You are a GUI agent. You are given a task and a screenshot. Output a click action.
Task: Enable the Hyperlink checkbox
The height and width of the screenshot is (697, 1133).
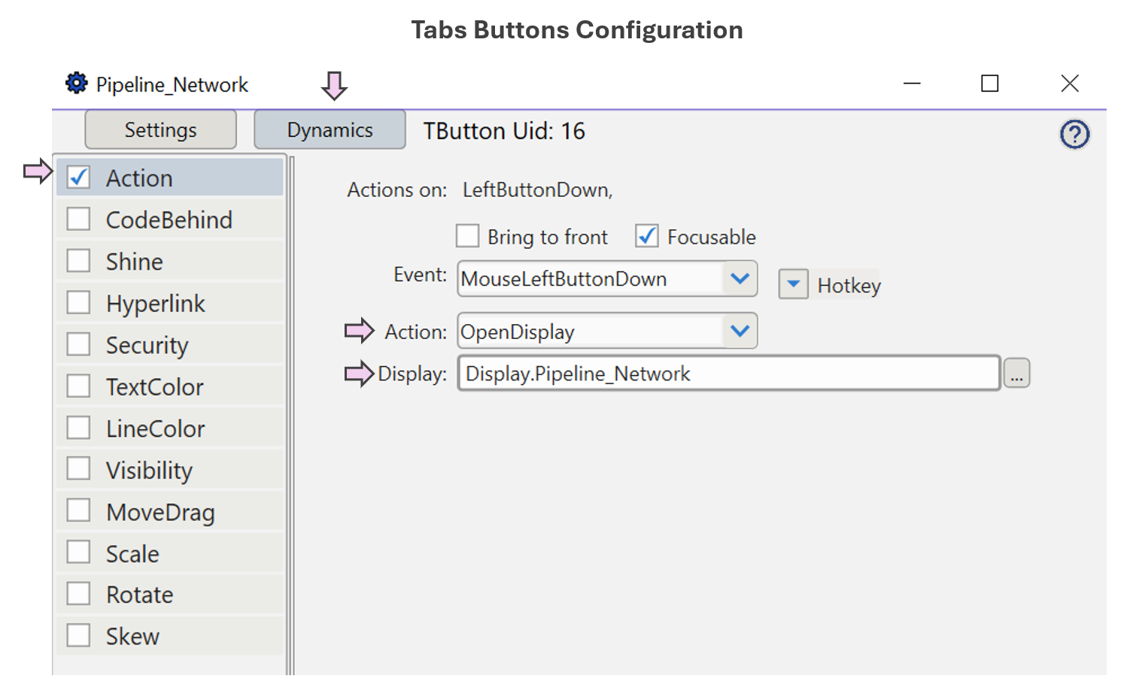point(78,302)
